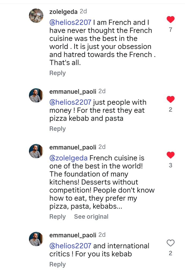Image resolution: width=185 pixels, height=270 pixels.
Task: Click zolelgeda's profile picture
Action: pyautogui.click(x=36, y=16)
